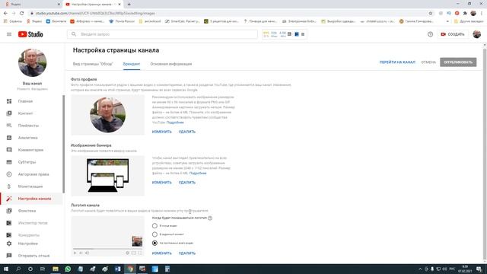
Task: Select the В заданный момент radio option
Action: pos(154,234)
